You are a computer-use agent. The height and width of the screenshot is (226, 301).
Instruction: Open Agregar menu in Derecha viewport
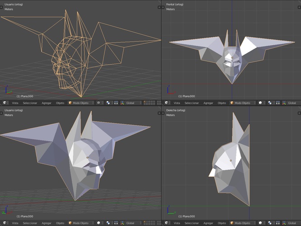[208, 223]
